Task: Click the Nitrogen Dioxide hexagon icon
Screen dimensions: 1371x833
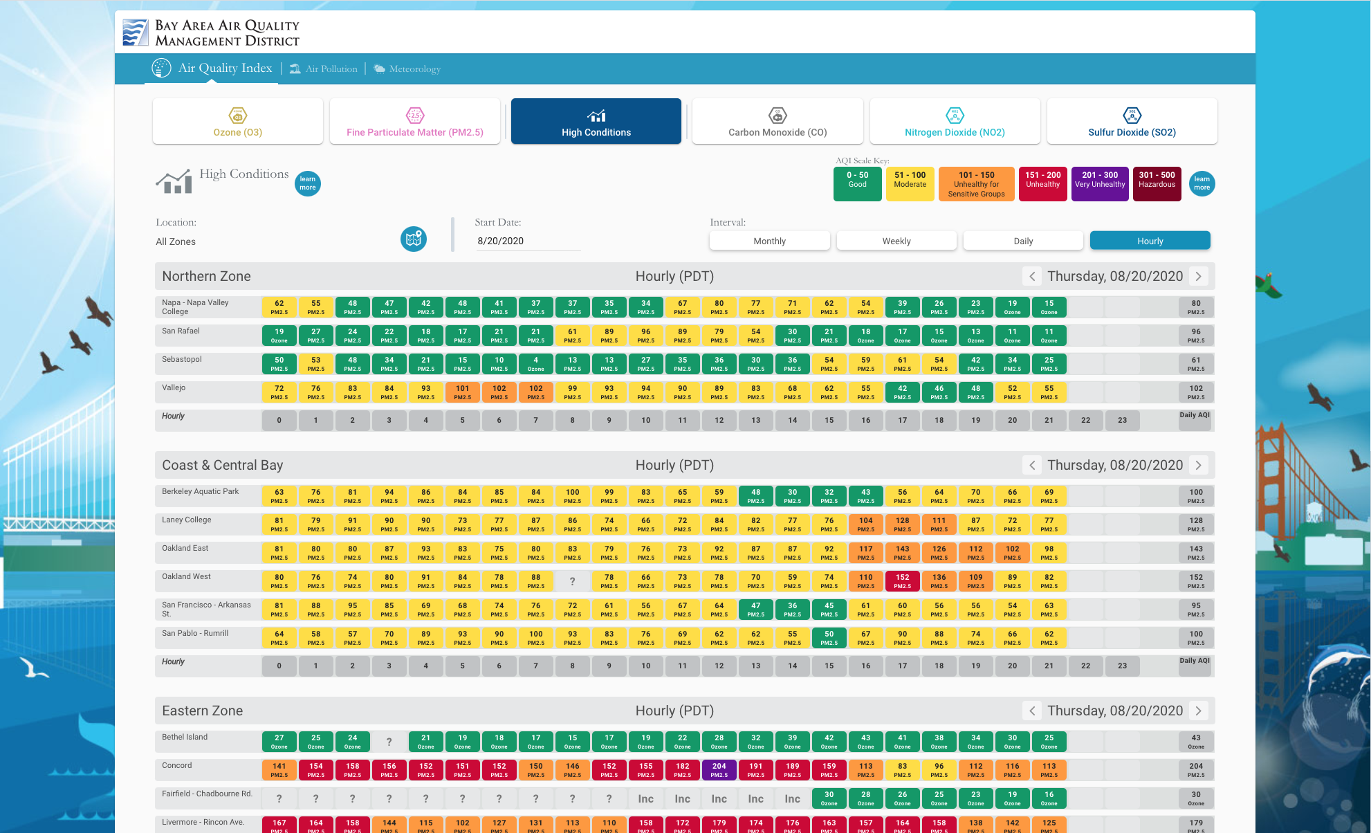Action: click(955, 116)
